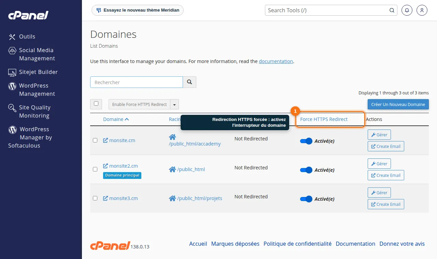Screen dimensions: 437x259
Task: Click the Enable Force HTTPS Redirect button
Action: pos(139,104)
